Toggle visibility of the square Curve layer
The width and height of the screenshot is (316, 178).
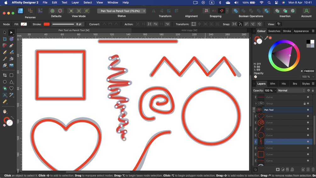coord(308,154)
